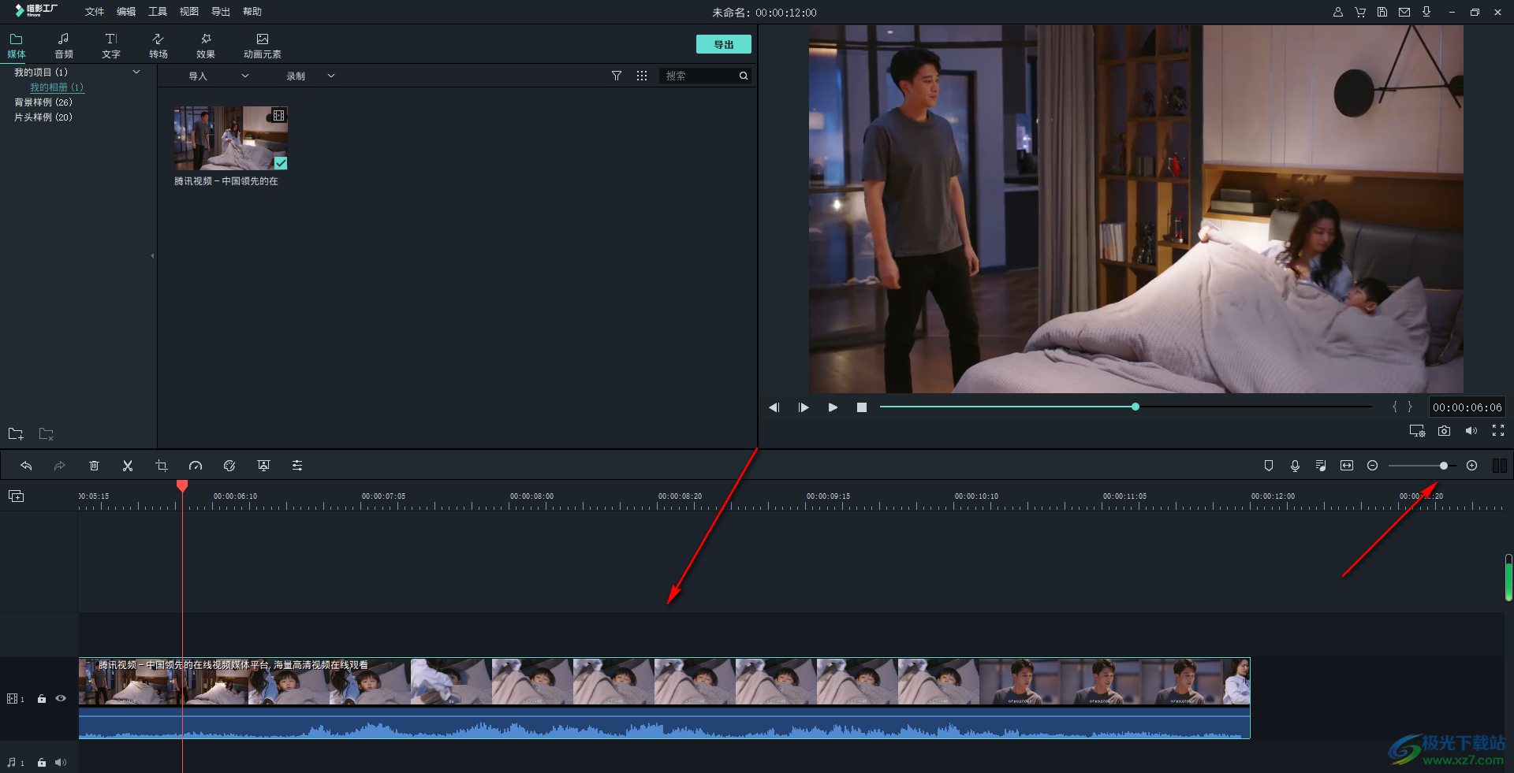Click the undo arrow
1514x773 pixels.
coord(26,466)
